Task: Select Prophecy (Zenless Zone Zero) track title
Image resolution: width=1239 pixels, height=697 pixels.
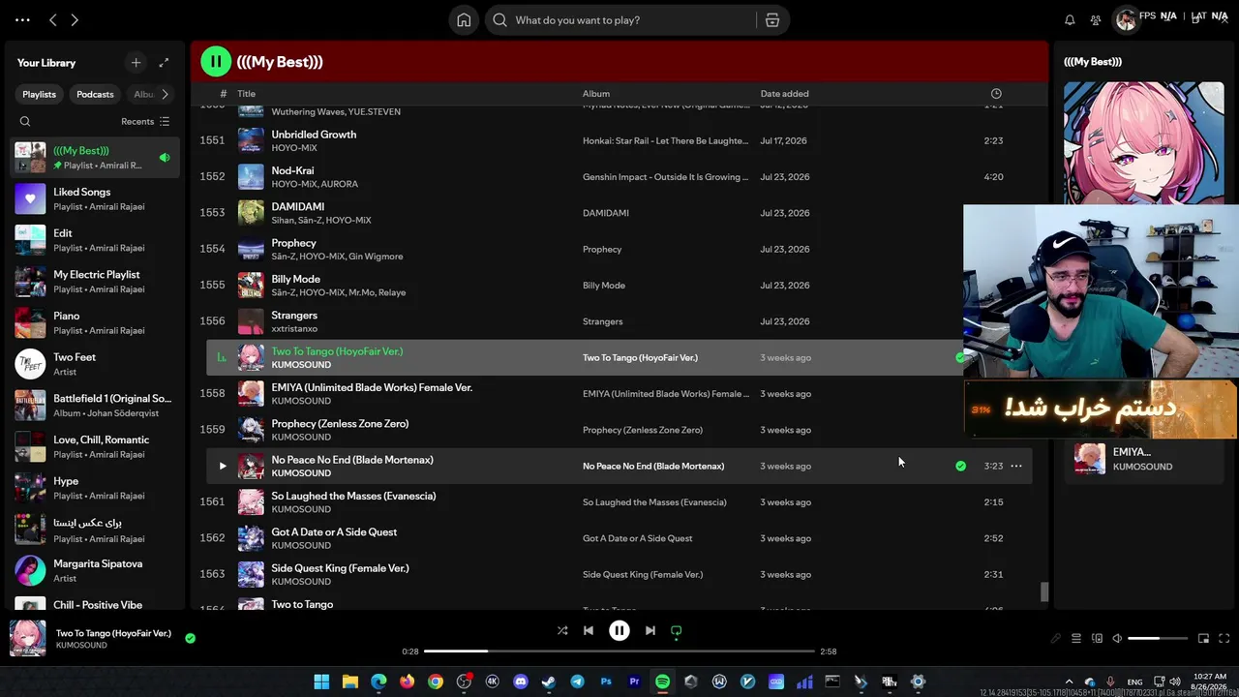Action: (340, 424)
